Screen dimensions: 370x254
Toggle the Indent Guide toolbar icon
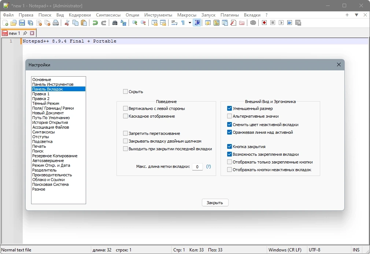point(197,23)
